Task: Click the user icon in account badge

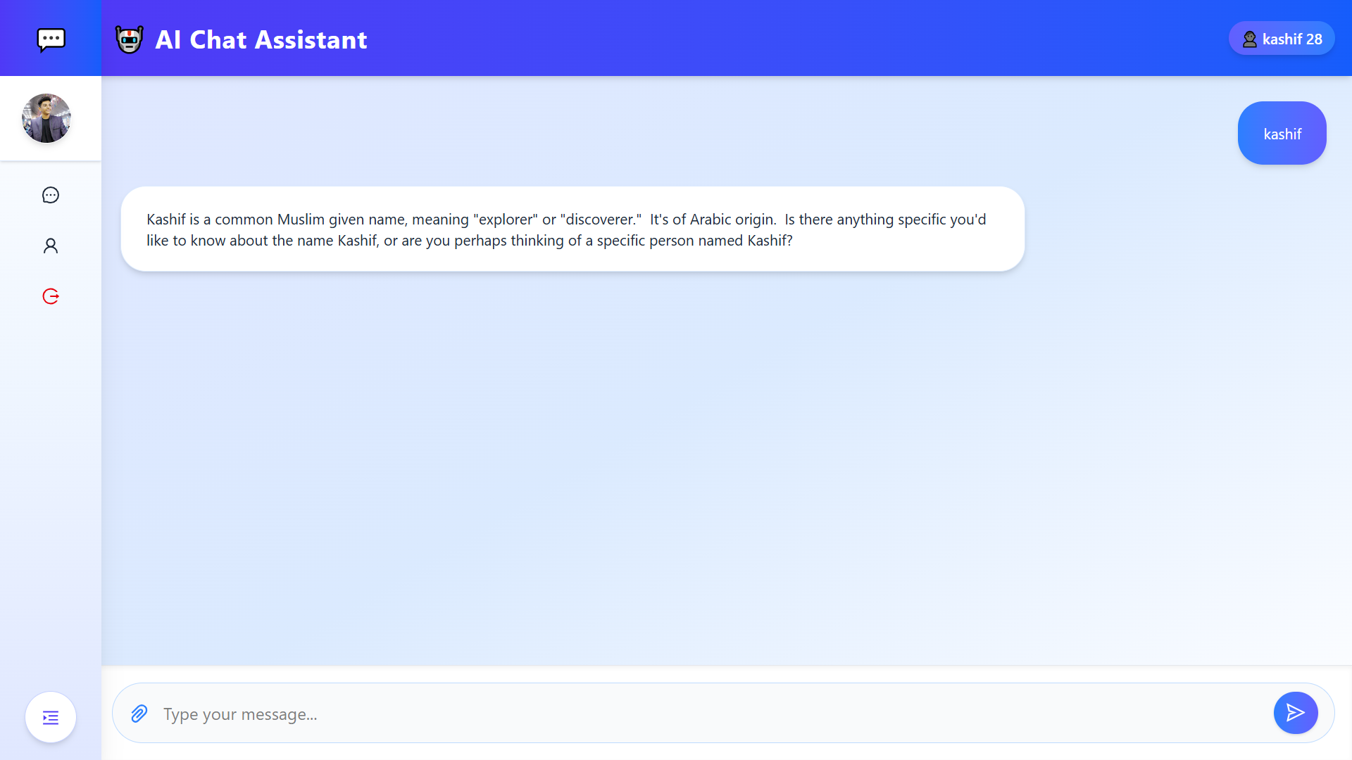Action: coord(1249,39)
